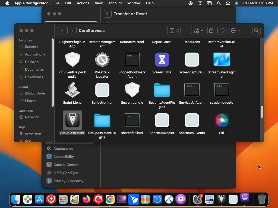Image resolution: width=278 pixels, height=208 pixels.
Task: Open Network in the Finder sidebar
Action: (32, 117)
